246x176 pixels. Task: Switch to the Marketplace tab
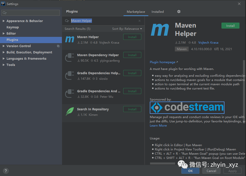pos(136,12)
